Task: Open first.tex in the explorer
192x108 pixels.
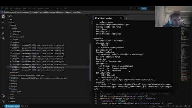Action: click(14, 89)
